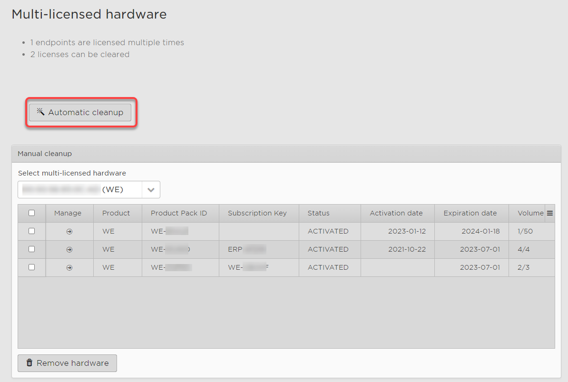
Task: Click the Remove hardware button
Action: (x=67, y=363)
